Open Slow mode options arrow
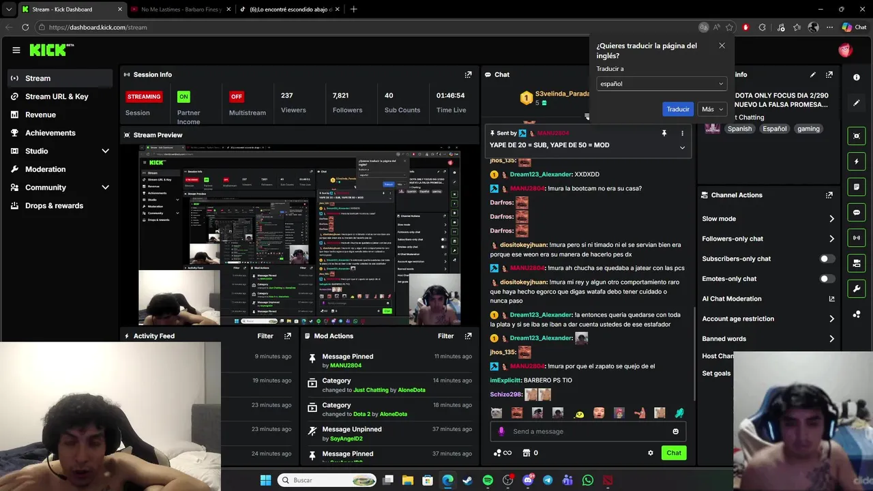Screen dimensions: 873x491 [x=831, y=219]
